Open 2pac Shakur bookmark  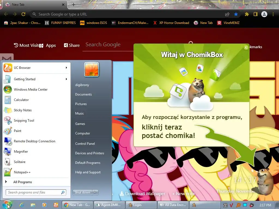(22, 23)
